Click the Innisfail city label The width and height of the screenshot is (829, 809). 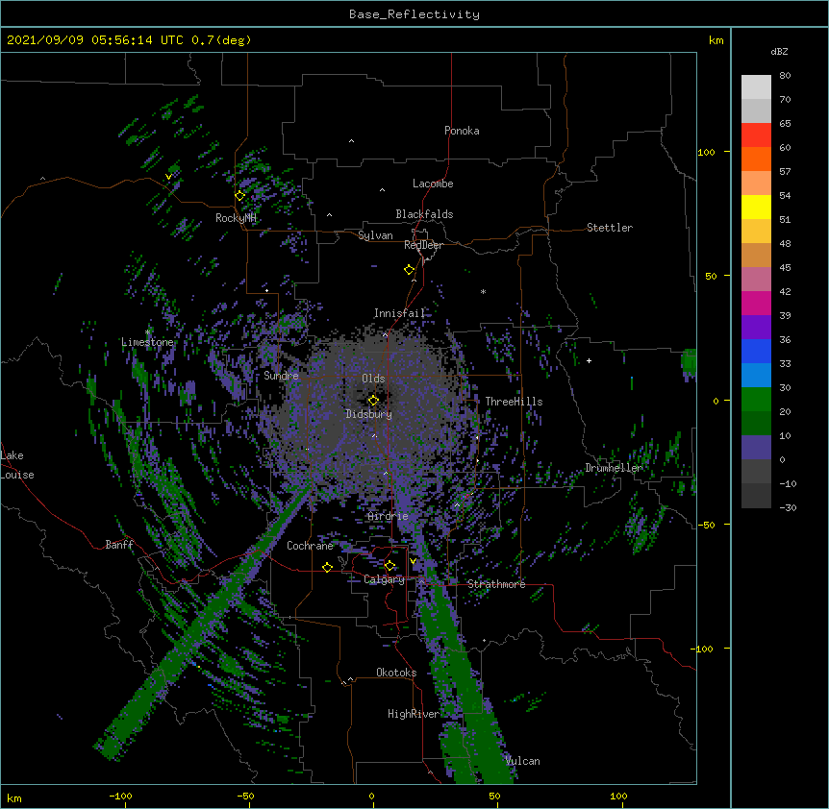(399, 313)
